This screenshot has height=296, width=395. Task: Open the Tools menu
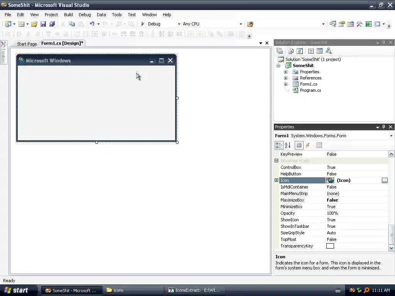click(117, 15)
